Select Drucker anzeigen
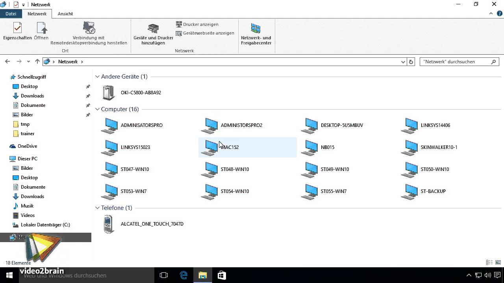The image size is (504, 283). (197, 24)
